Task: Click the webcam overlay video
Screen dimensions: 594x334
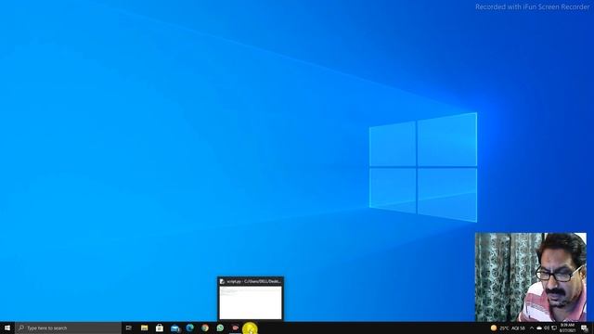Action: tap(531, 277)
